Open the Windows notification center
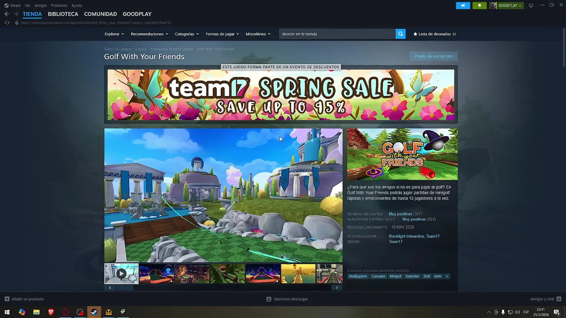The image size is (566, 318). (x=557, y=312)
